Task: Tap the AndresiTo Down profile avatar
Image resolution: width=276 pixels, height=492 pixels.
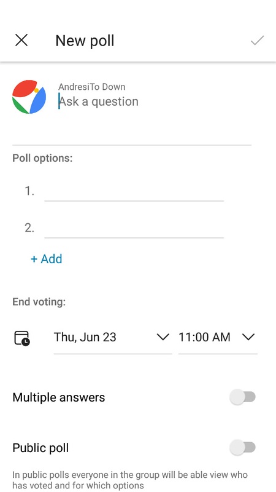Action: coord(29,97)
